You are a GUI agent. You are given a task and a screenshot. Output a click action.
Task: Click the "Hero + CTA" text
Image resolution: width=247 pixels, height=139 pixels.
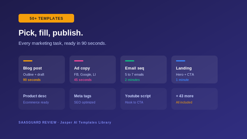[x=185, y=74]
